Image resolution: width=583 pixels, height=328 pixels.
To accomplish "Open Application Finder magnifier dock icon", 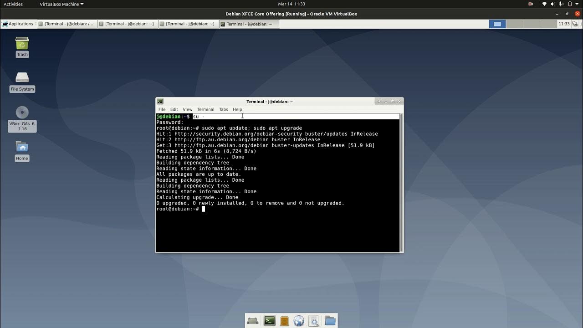I will coord(314,321).
